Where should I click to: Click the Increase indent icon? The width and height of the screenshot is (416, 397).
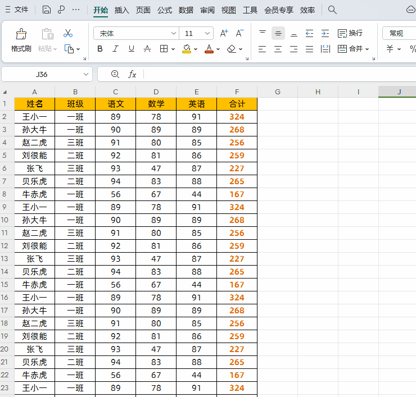[325, 34]
